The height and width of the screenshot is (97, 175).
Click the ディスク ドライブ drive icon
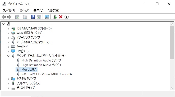[x=13, y=88]
